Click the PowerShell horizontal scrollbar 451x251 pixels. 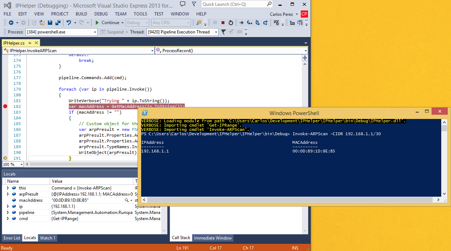click(x=291, y=200)
